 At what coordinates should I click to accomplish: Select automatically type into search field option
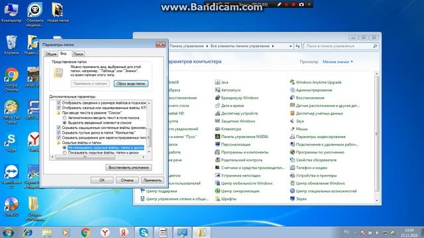[64, 118]
